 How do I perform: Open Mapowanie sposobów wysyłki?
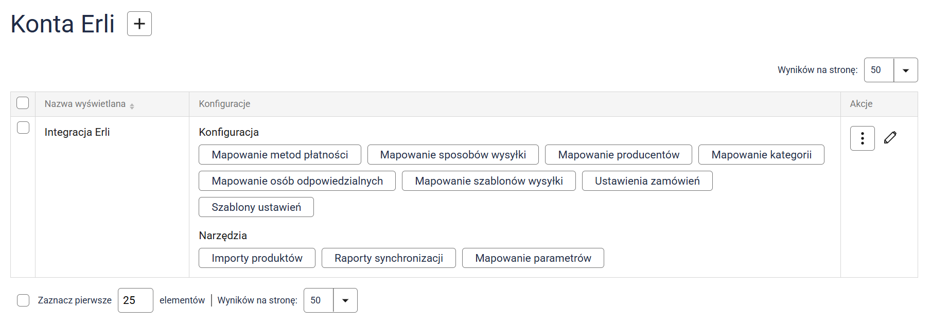click(x=453, y=155)
